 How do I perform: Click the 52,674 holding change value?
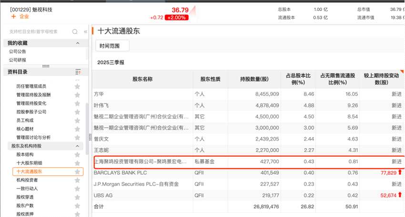tap(388, 195)
